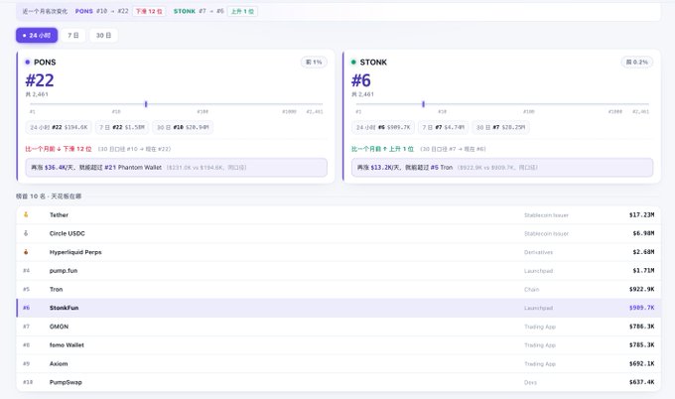Switch to the 30 日 time range tab
This screenshot has height=399, width=675.
click(103, 36)
